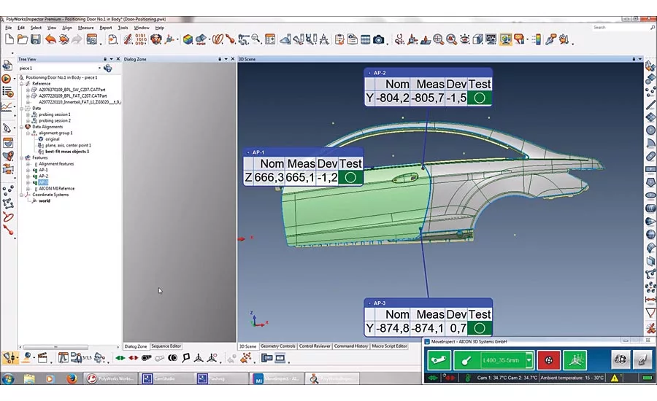Switch to the Control Reviewer tab

(x=315, y=346)
